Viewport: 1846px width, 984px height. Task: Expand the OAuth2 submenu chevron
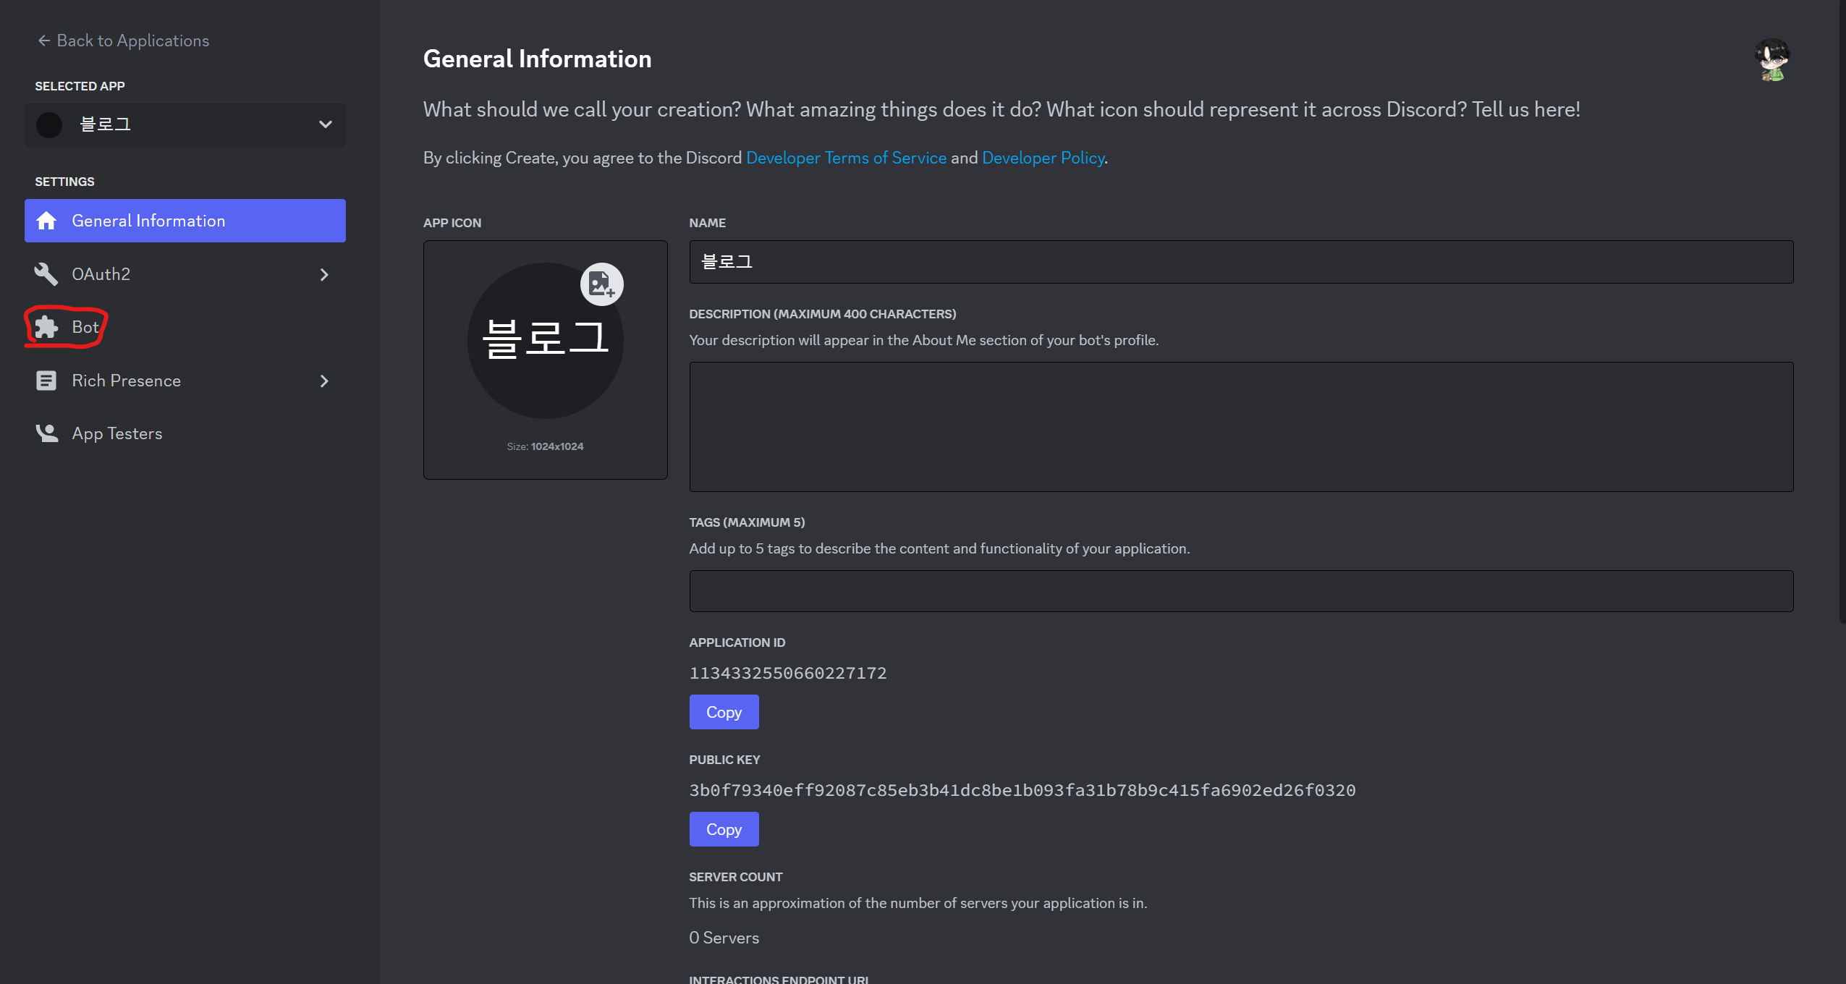click(324, 274)
